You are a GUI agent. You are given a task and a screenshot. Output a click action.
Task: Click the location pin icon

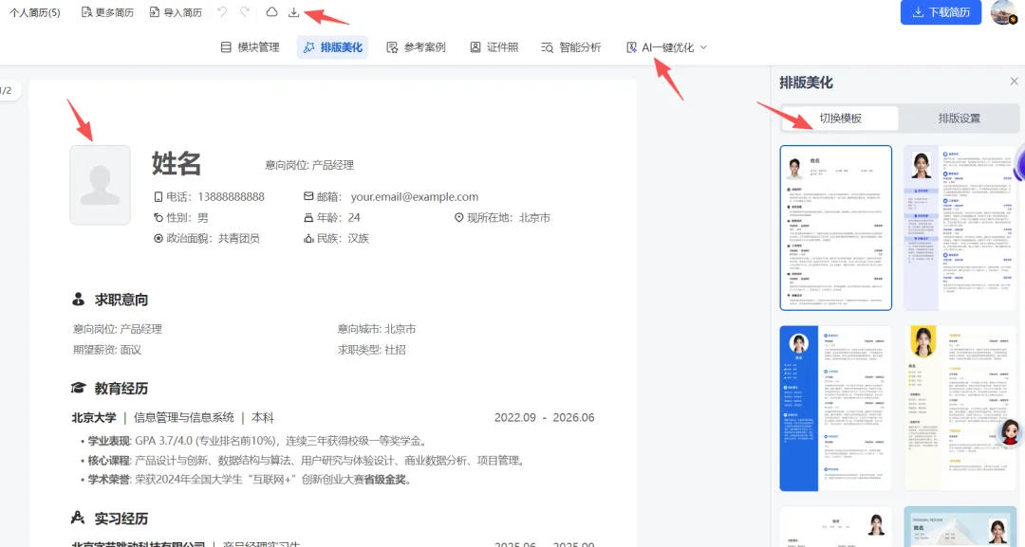point(459,217)
